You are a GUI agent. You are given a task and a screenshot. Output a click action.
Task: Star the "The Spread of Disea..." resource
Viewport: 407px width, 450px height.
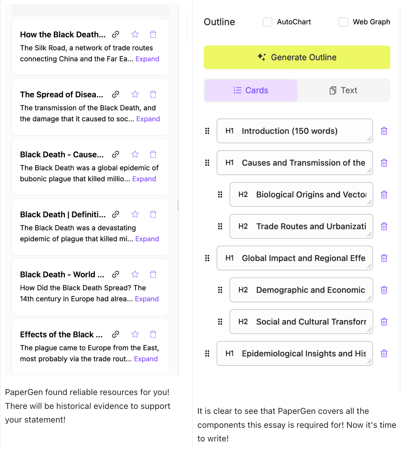pyautogui.click(x=135, y=94)
